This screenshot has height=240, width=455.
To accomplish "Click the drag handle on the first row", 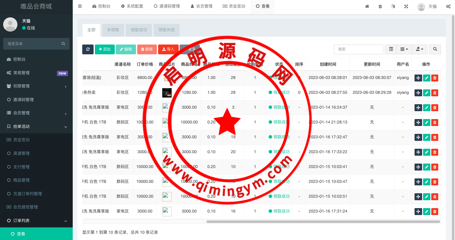I will click(x=418, y=78).
